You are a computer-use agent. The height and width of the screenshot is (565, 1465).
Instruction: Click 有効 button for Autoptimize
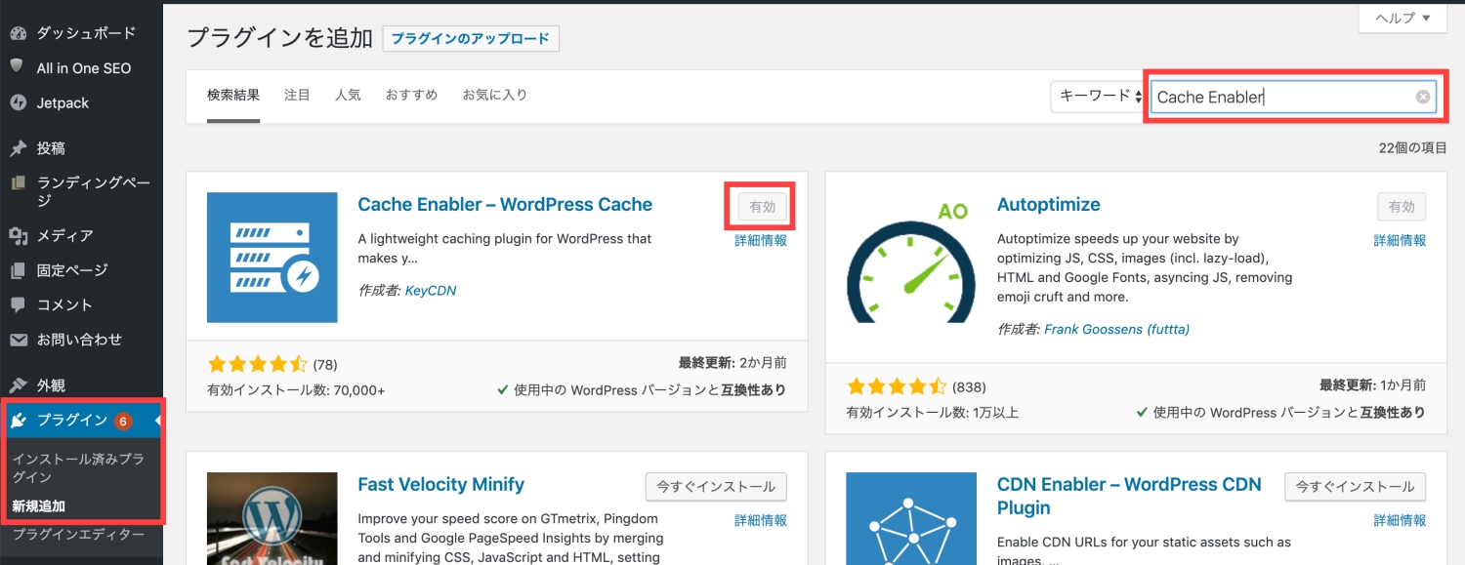[x=1402, y=206]
